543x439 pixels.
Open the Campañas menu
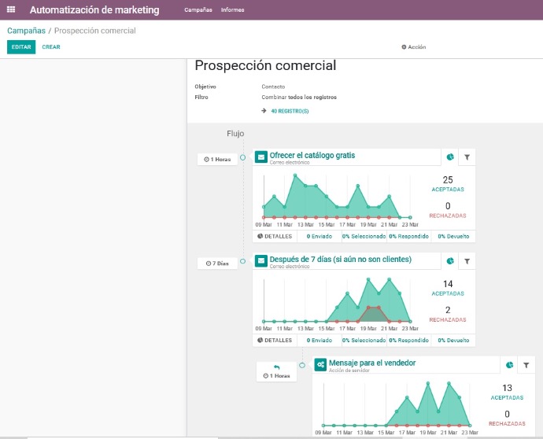pyautogui.click(x=198, y=9)
